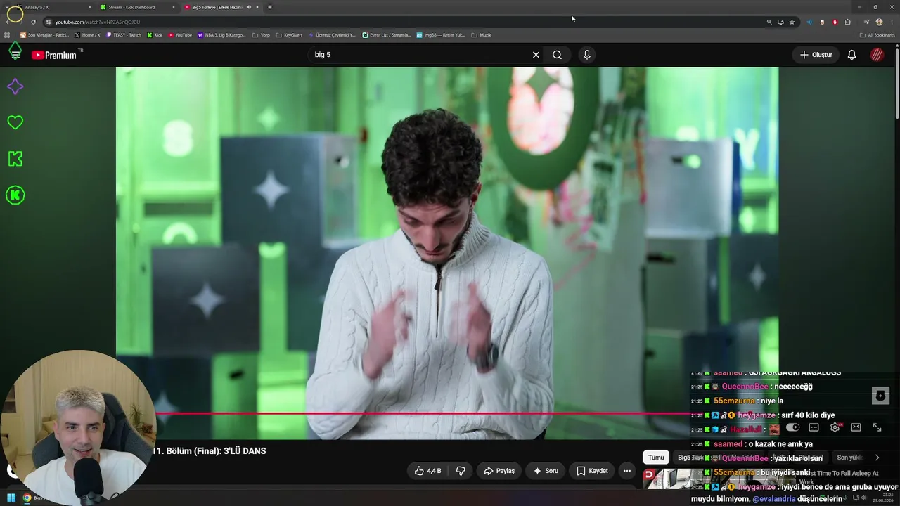Reload the current page

(x=33, y=22)
